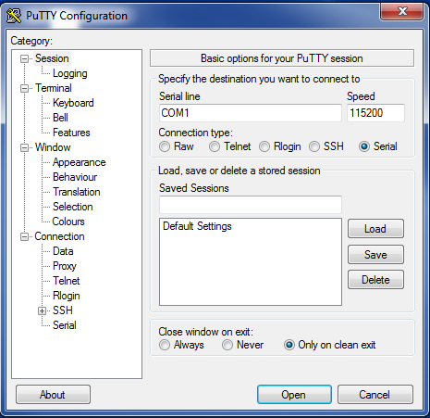Collapse the Connection category node
Viewport: 430px width, 418px height.
(x=24, y=237)
